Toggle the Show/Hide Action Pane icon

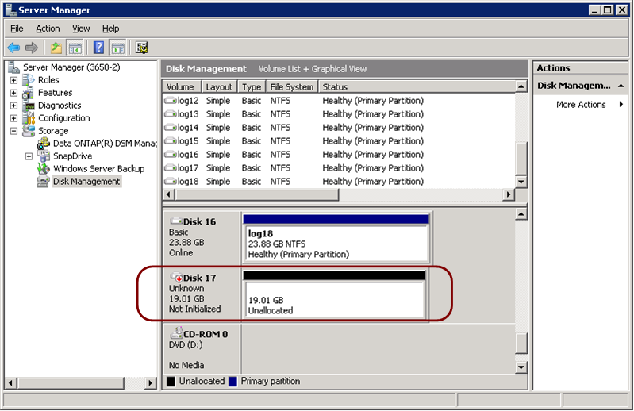117,48
